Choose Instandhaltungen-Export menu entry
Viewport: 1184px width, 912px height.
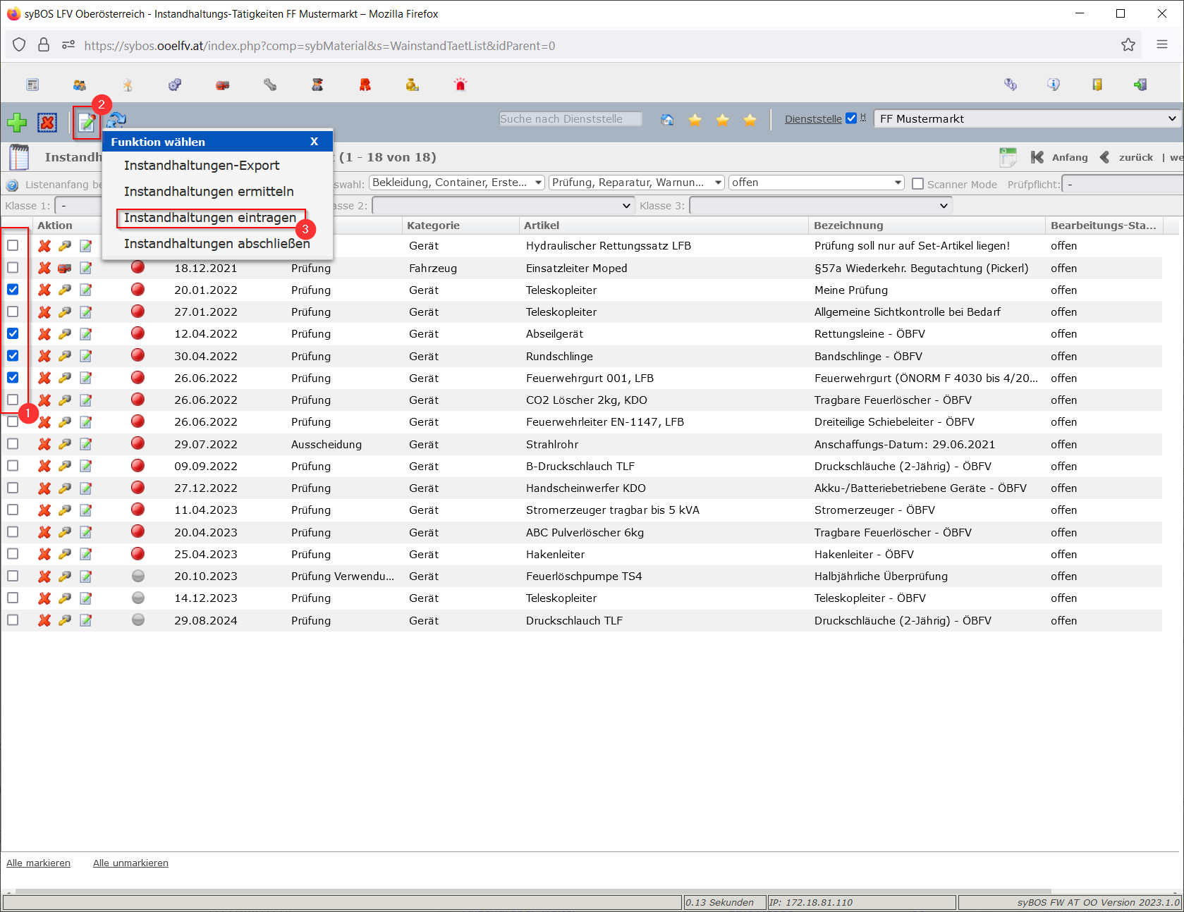click(202, 165)
